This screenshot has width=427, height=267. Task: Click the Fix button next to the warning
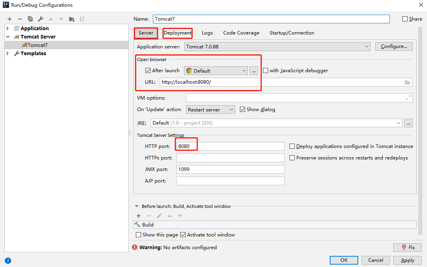tap(407, 247)
